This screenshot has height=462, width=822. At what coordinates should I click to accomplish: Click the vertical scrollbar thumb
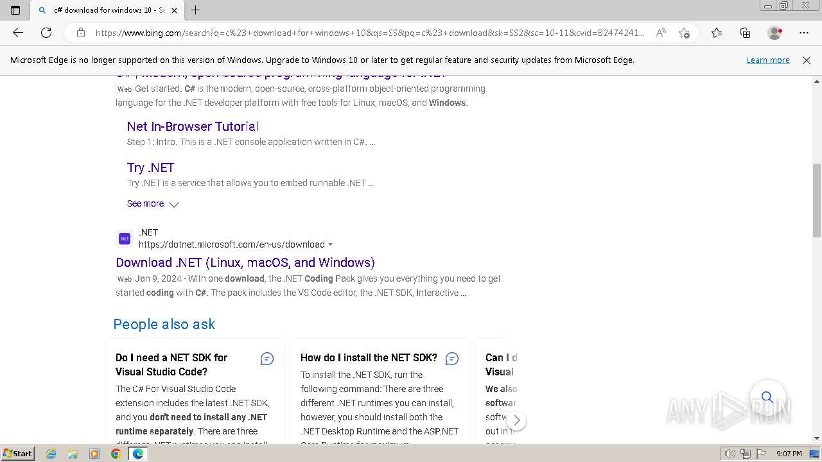(817, 200)
